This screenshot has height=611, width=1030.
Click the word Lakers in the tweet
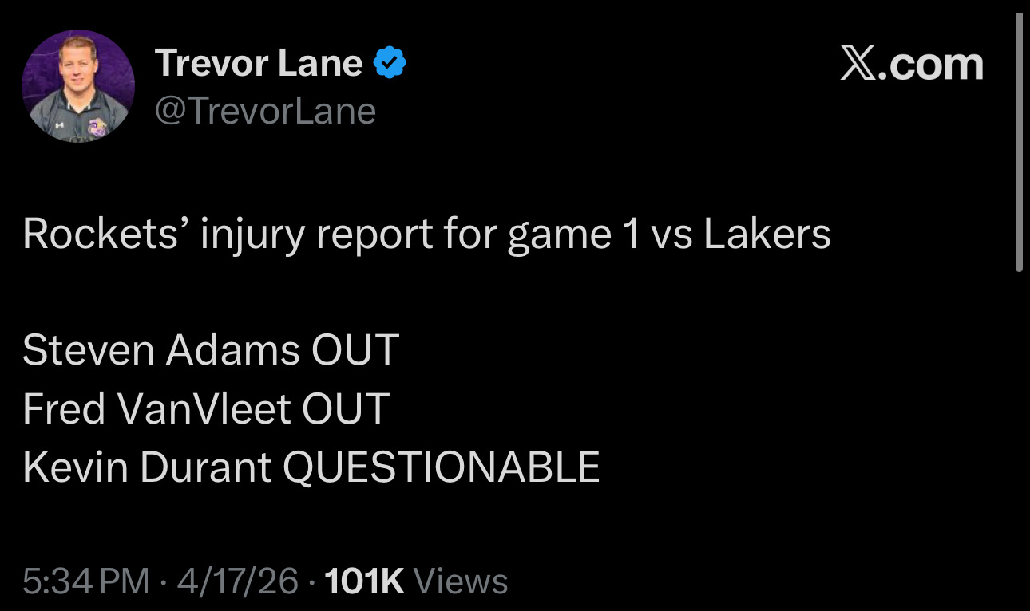[767, 235]
